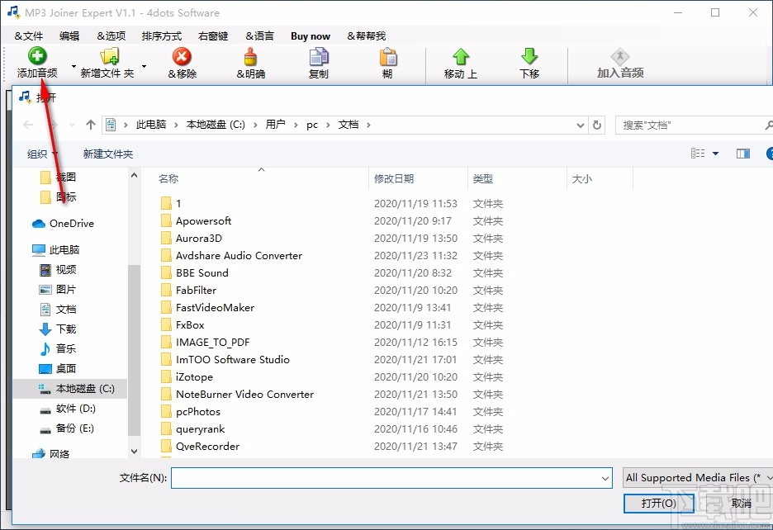Image resolution: width=773 pixels, height=530 pixels.
Task: Open the 帮帮我 help menu
Action: click(367, 36)
